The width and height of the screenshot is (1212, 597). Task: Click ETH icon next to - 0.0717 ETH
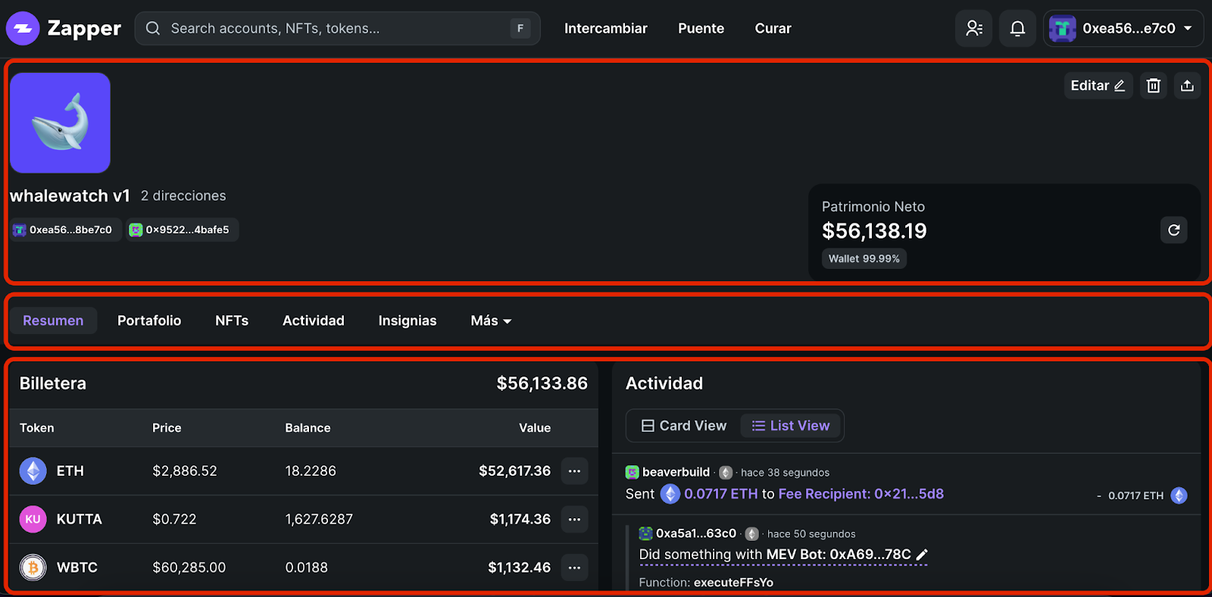pos(1179,495)
